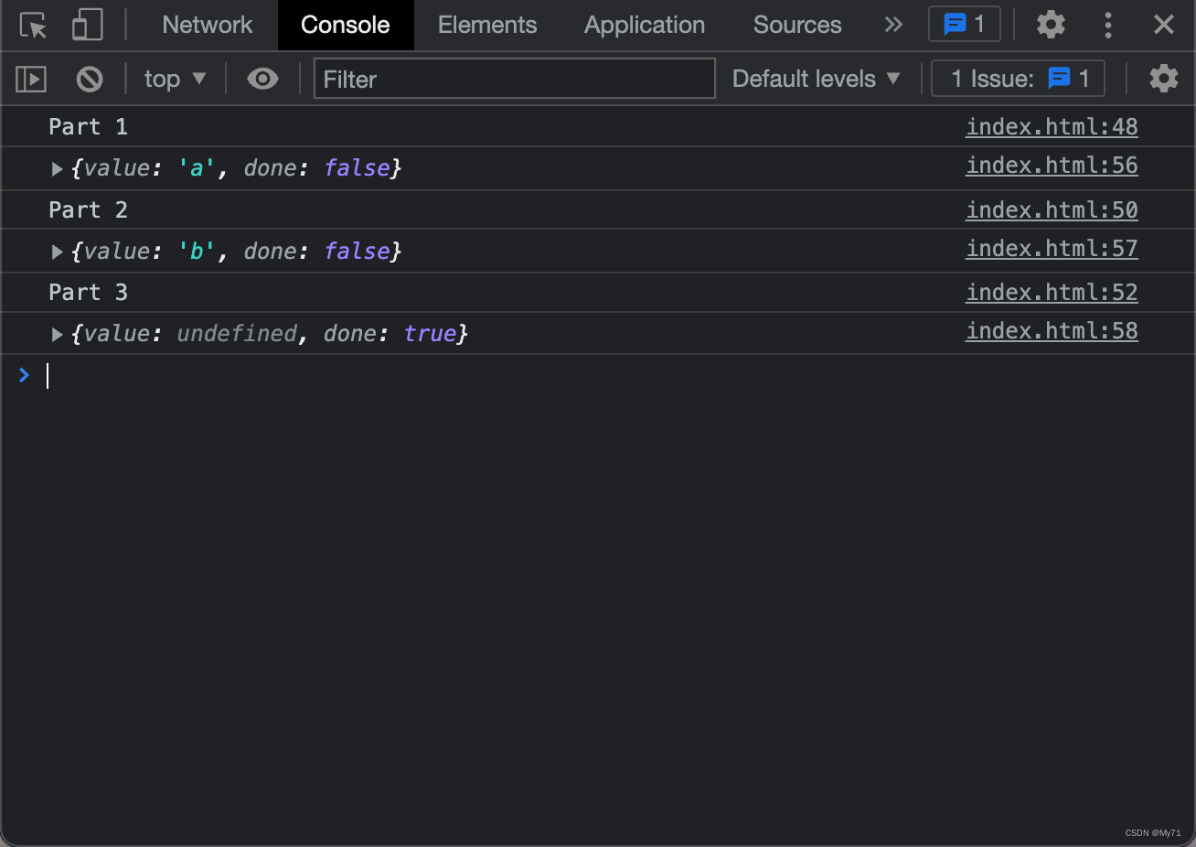Open the top JavaScript context dropdown
This screenshot has width=1196, height=847.
point(175,80)
